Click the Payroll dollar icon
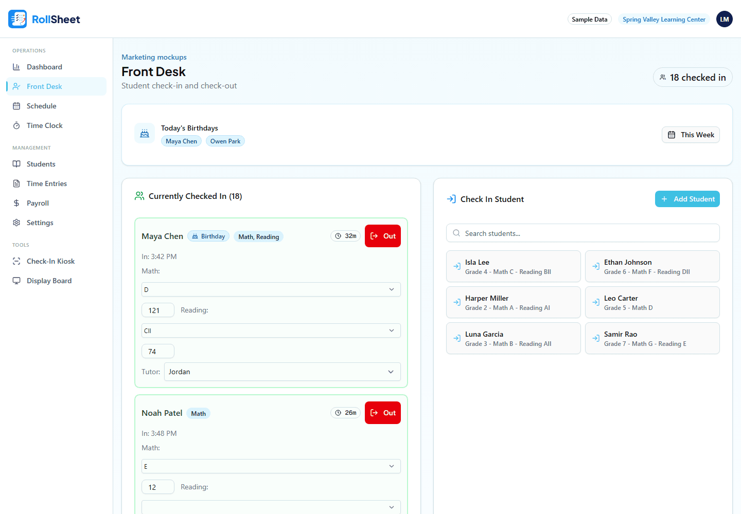Viewport: 741px width, 514px height. 16,203
